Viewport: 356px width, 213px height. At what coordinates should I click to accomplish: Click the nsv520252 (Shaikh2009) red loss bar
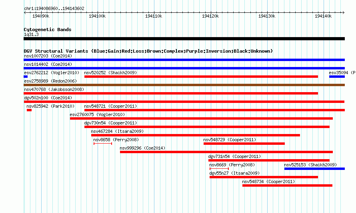tap(201, 77)
